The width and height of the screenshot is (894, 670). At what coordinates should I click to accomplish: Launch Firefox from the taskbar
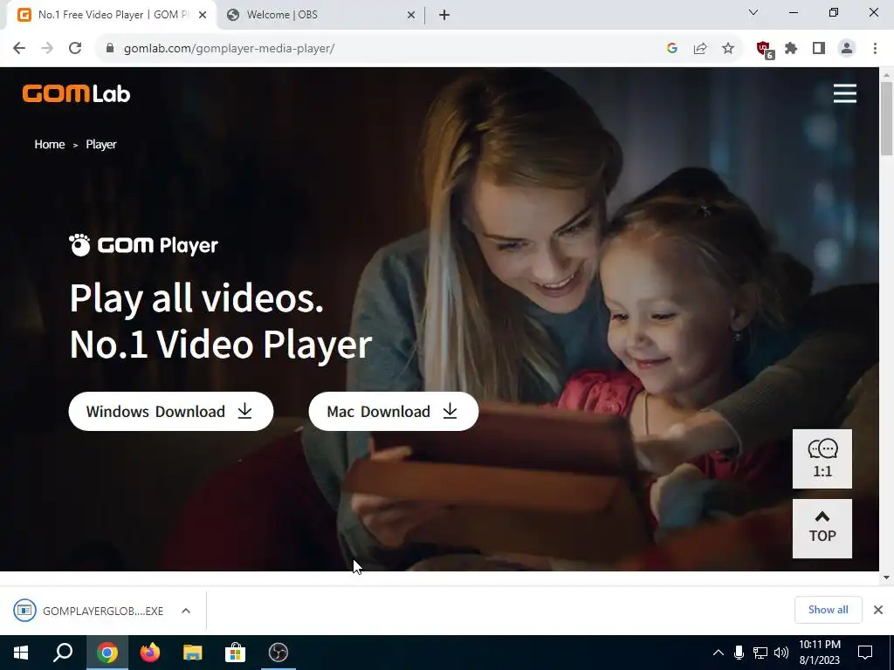point(149,653)
